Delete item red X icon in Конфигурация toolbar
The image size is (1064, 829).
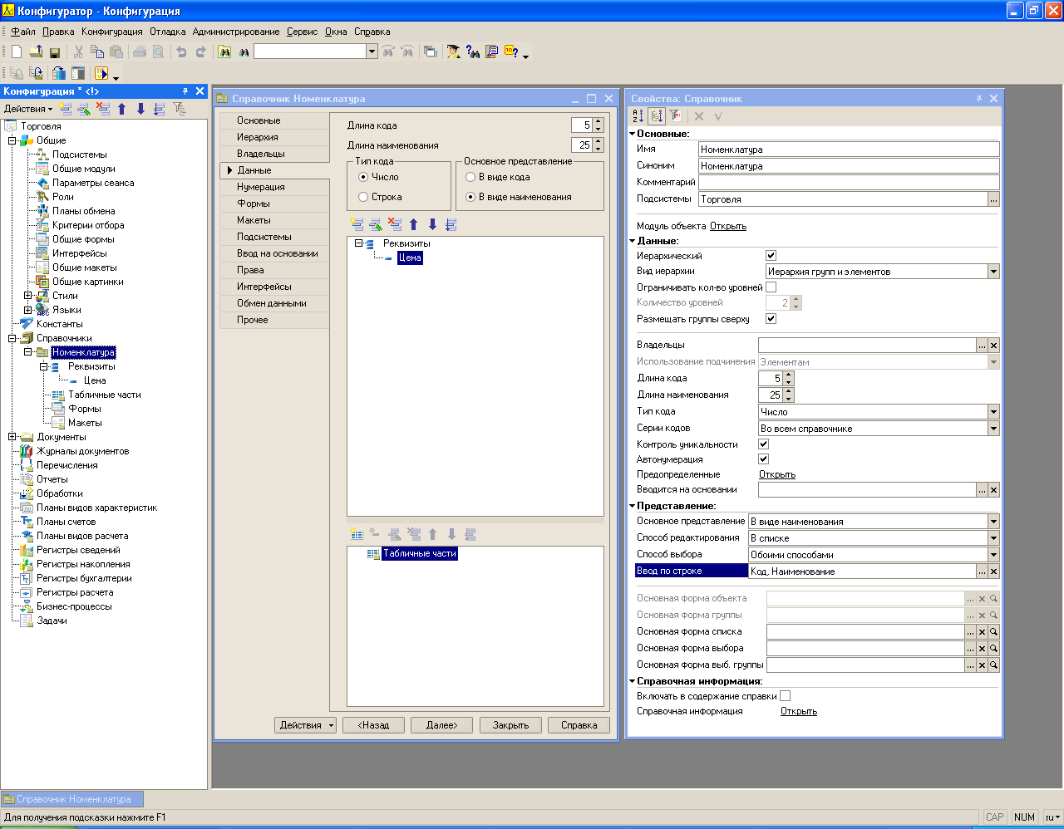coord(103,109)
